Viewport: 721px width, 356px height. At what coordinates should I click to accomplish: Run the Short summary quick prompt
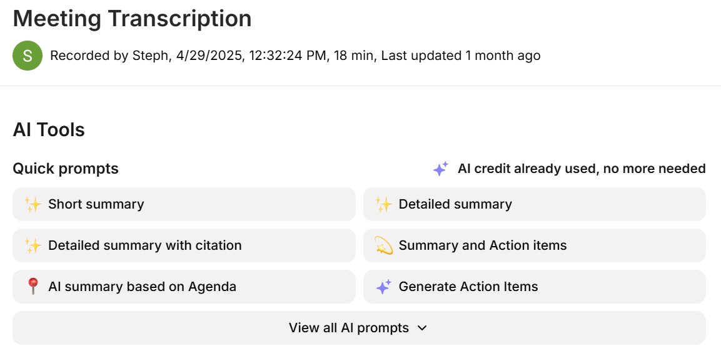[x=184, y=204]
